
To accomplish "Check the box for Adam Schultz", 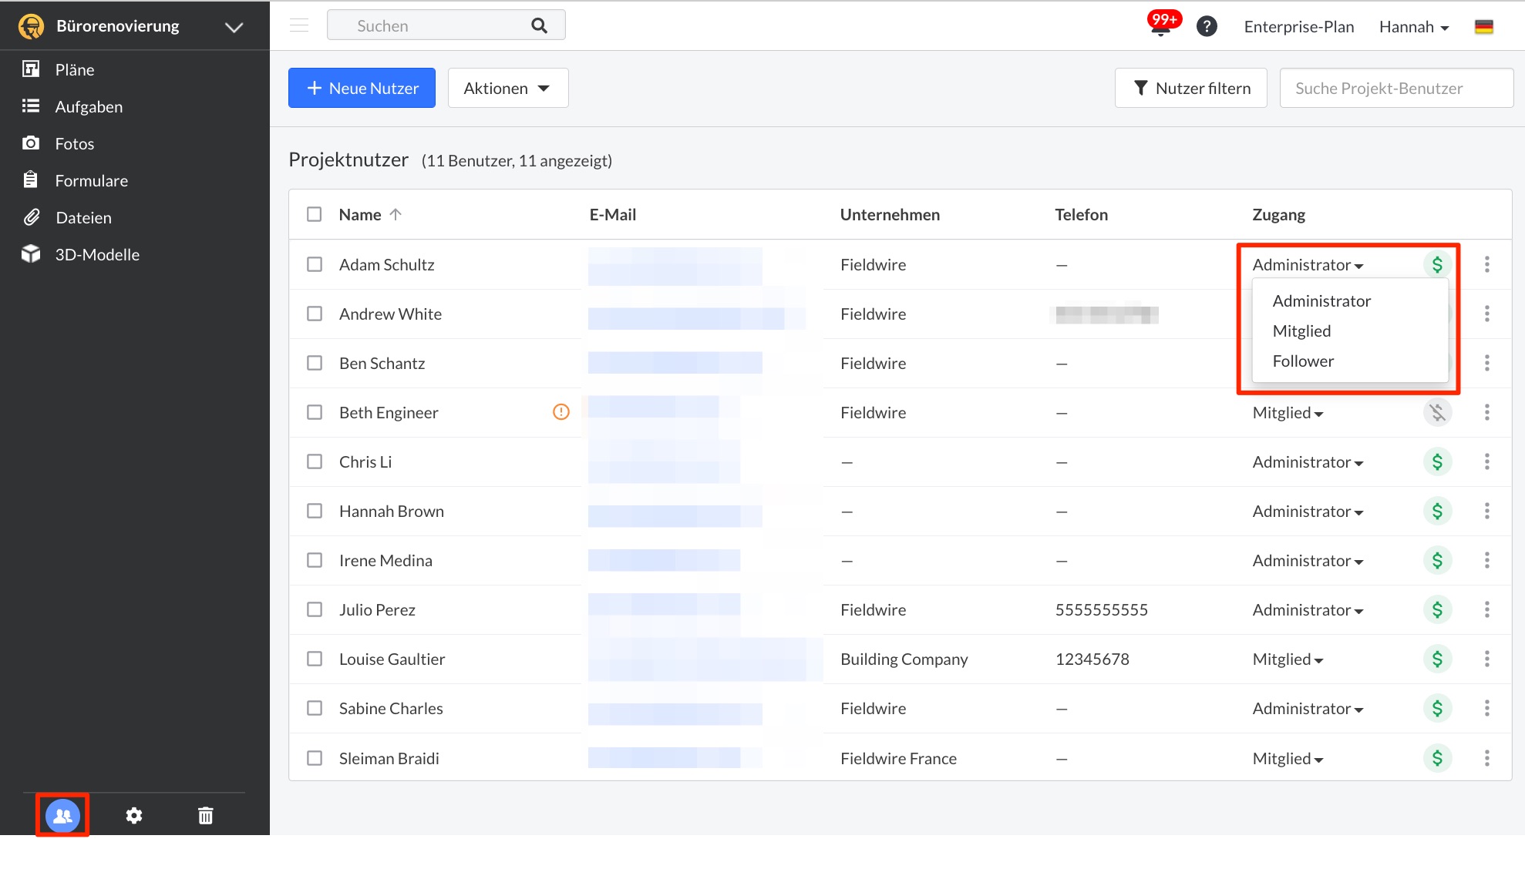I will tap(314, 264).
